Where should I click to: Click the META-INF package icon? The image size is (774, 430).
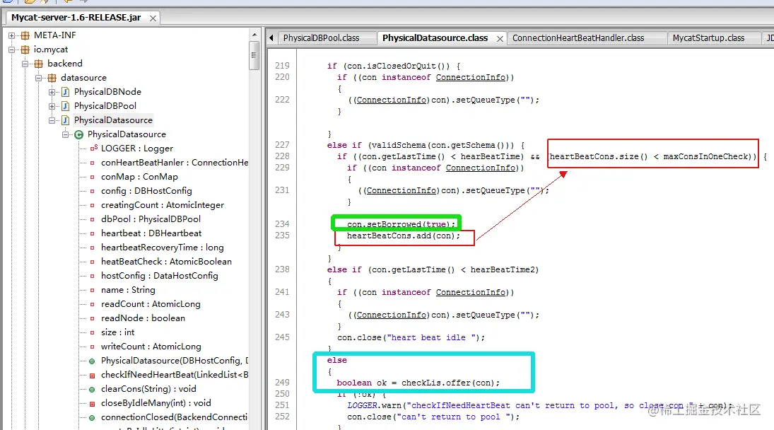pyautogui.click(x=25, y=35)
